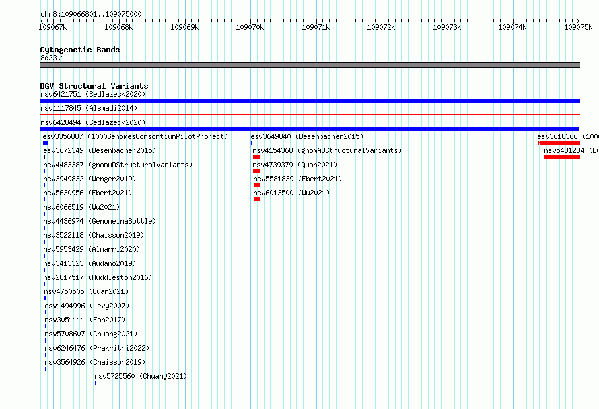Image resolution: width=599 pixels, height=409 pixels.
Task: Click the red block under nsv4739379
Action: pyautogui.click(x=256, y=171)
